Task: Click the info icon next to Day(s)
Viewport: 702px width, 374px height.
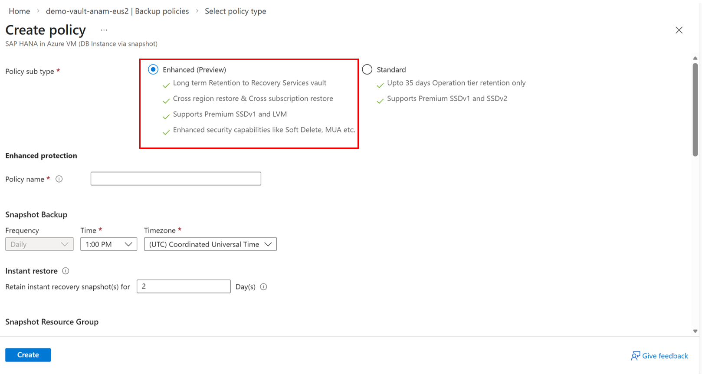Action: [x=263, y=287]
